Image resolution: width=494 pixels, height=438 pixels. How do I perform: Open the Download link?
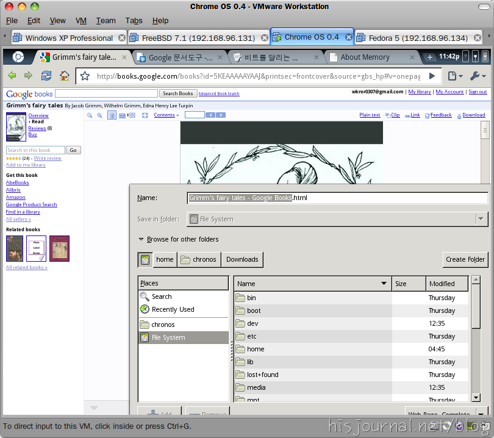click(x=474, y=115)
